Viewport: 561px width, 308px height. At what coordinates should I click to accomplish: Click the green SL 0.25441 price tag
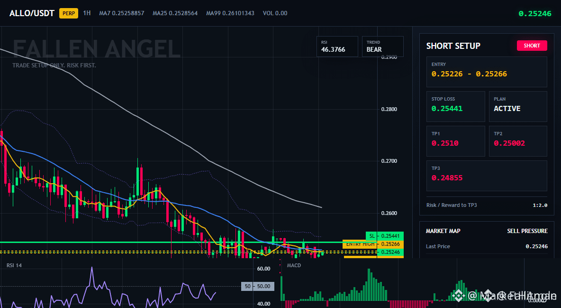(x=385, y=236)
